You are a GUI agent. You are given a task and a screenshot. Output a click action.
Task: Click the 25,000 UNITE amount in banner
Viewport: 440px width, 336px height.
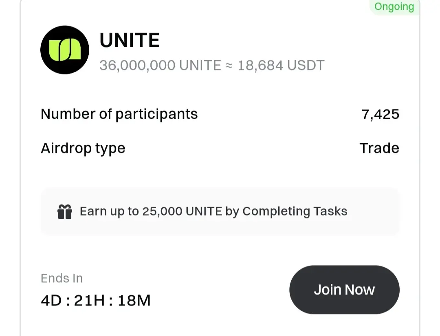tap(182, 211)
